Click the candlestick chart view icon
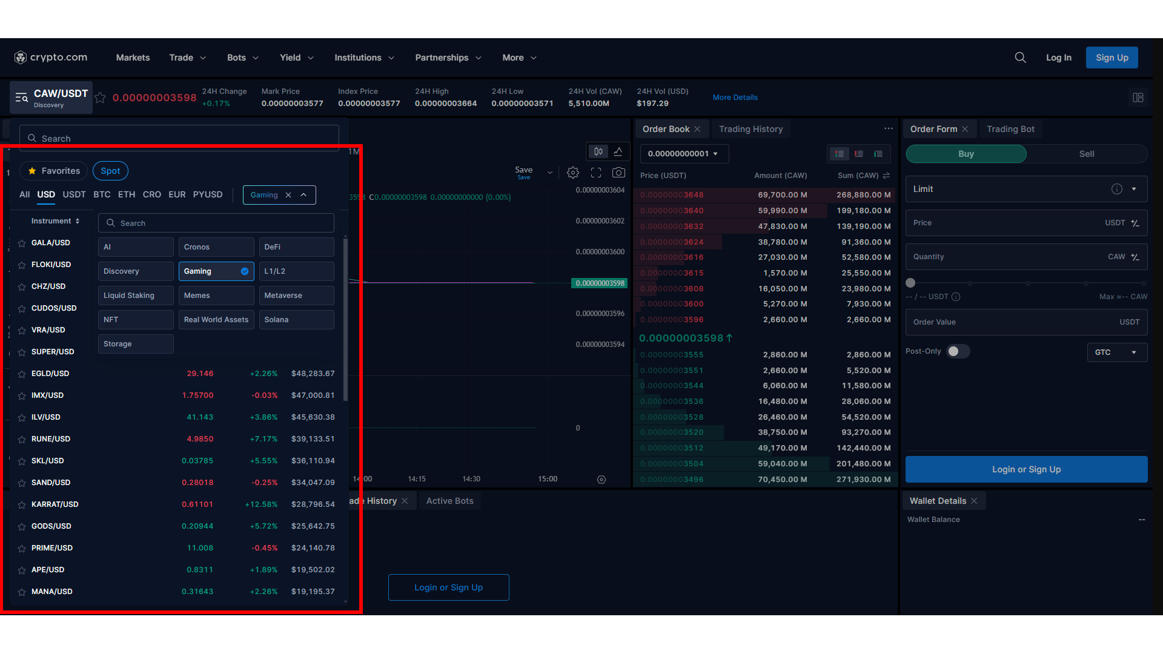Image resolution: width=1163 pixels, height=654 pixels. (x=598, y=151)
